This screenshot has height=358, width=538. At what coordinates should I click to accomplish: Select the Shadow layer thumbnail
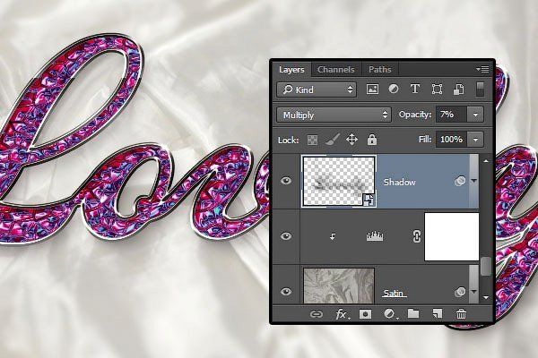pyautogui.click(x=337, y=181)
